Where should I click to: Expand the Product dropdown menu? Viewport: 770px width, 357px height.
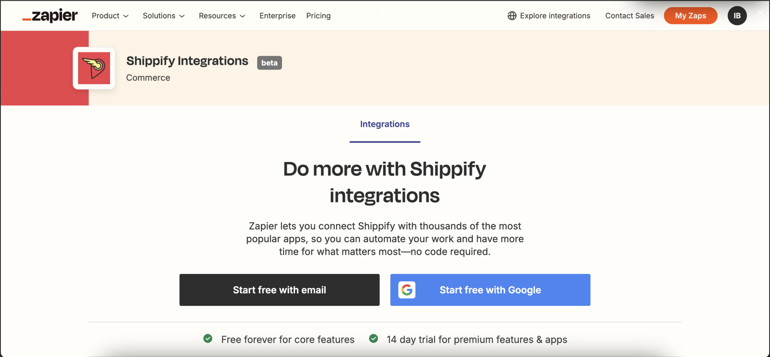coord(110,15)
